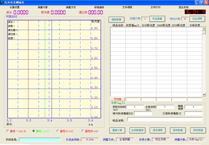Start measurement with the 样品测量 button
The image size is (209, 145).
[157, 19]
